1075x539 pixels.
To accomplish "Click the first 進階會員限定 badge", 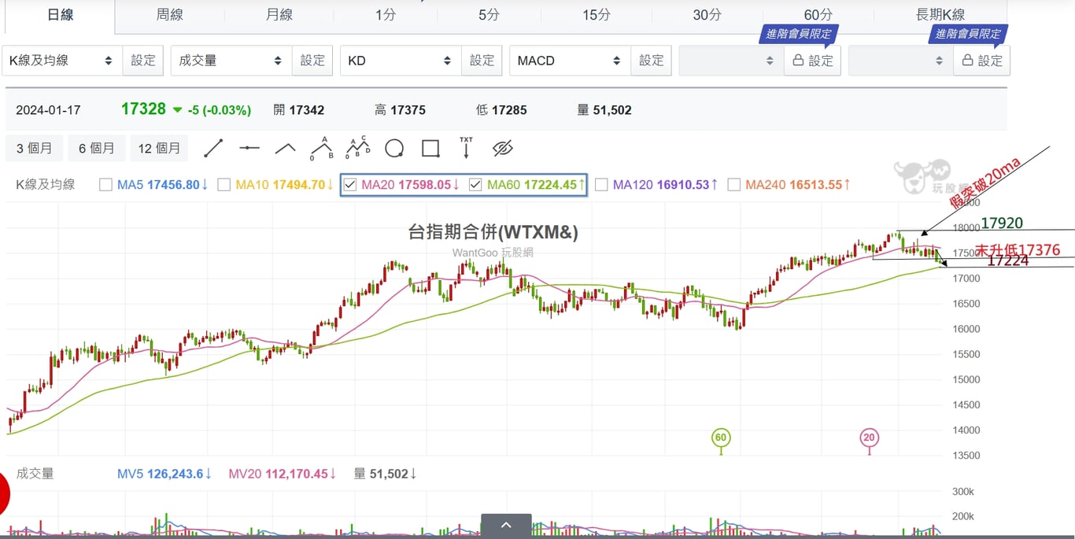I will (798, 34).
